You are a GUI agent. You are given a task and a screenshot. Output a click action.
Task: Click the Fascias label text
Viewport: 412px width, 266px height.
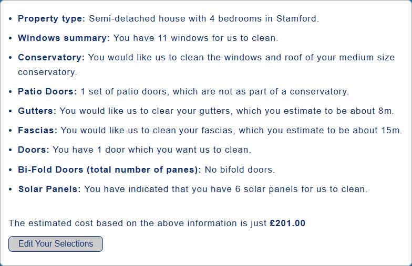[38, 130]
